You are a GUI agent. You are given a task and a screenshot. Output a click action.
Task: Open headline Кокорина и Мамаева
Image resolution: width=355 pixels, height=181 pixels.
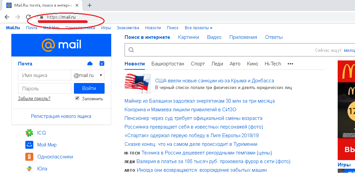coord(180,110)
